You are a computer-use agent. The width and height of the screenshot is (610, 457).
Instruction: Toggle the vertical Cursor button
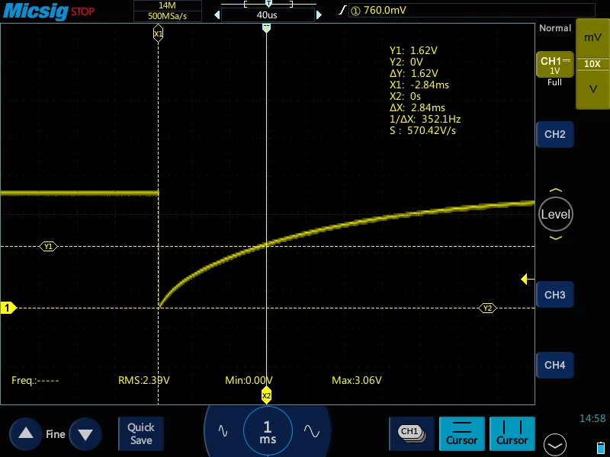(x=512, y=433)
